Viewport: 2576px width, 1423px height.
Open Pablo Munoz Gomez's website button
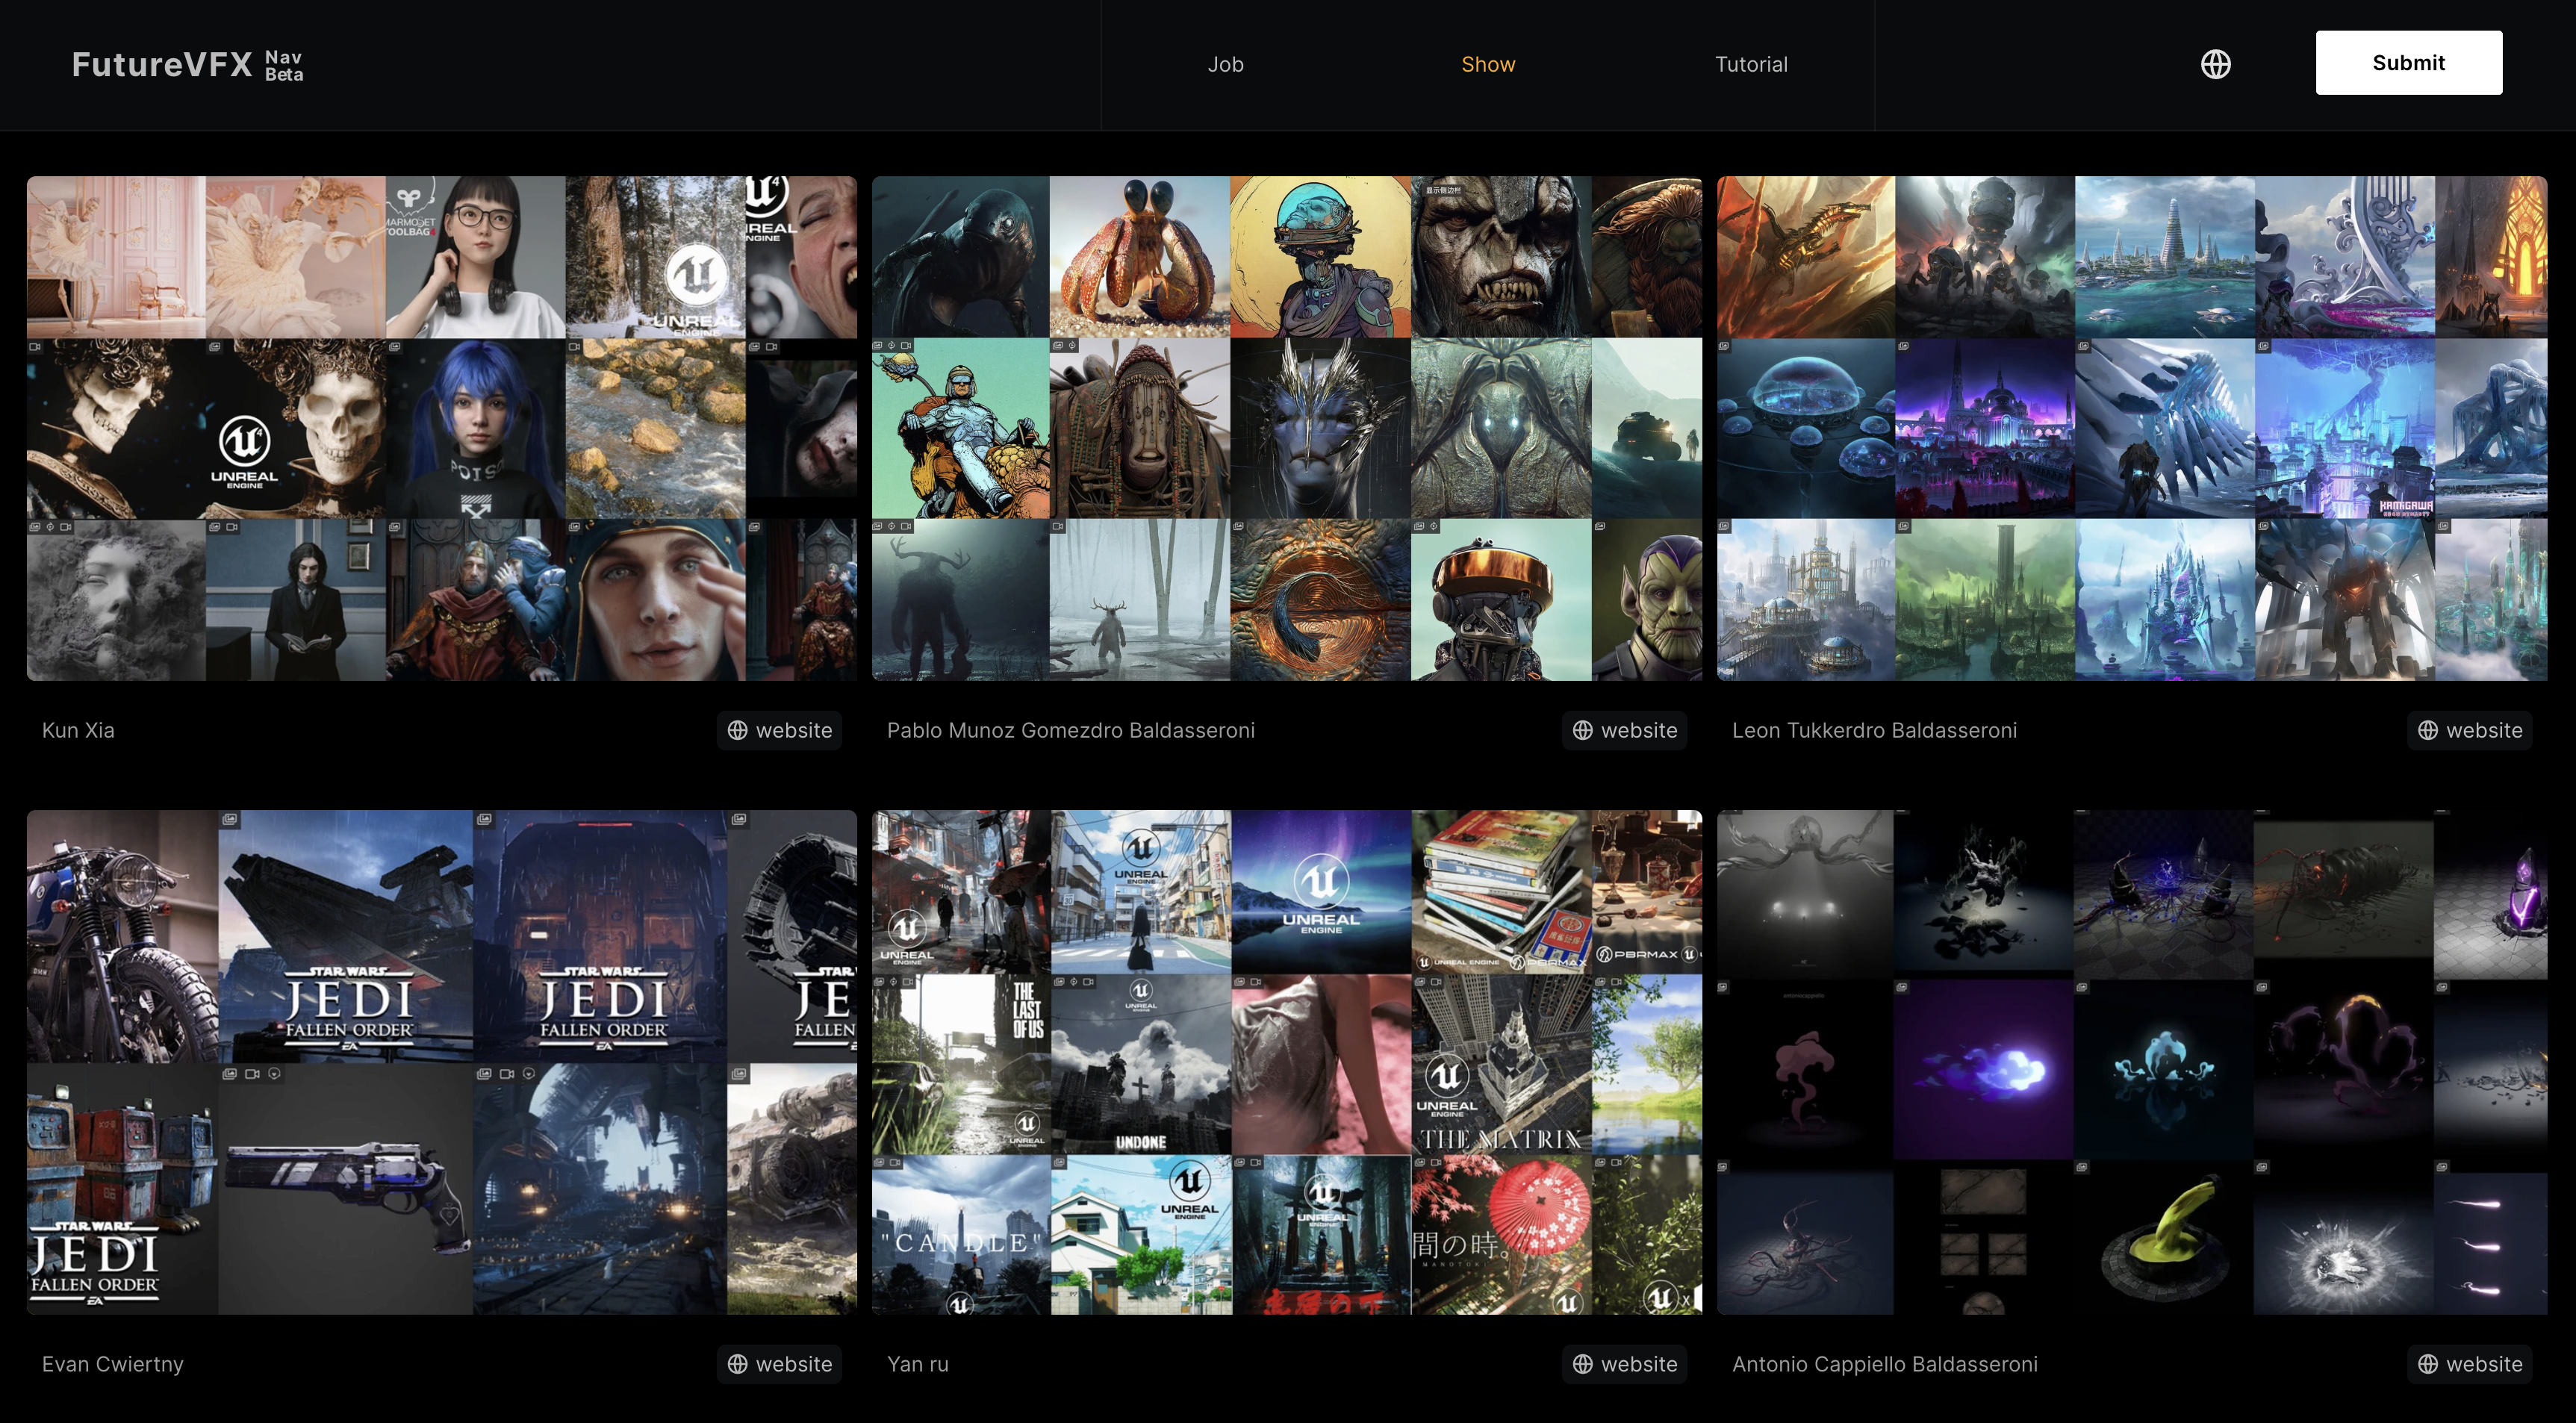click(x=1624, y=730)
